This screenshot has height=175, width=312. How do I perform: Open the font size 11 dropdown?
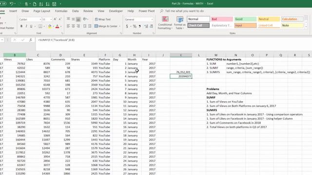51,19
